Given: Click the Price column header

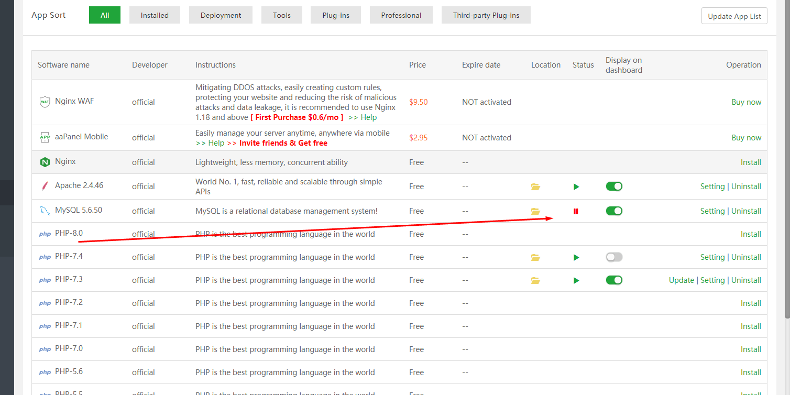Looking at the screenshot, I should (418, 65).
